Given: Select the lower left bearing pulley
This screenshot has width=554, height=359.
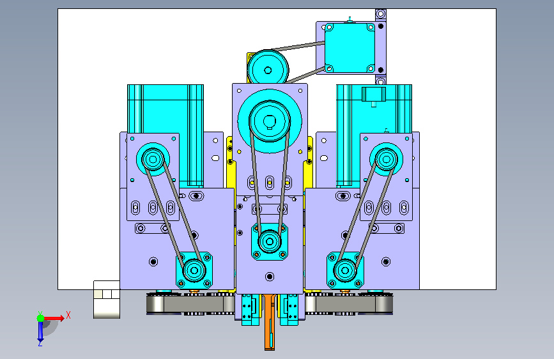Looking at the screenshot, I should 194,271.
